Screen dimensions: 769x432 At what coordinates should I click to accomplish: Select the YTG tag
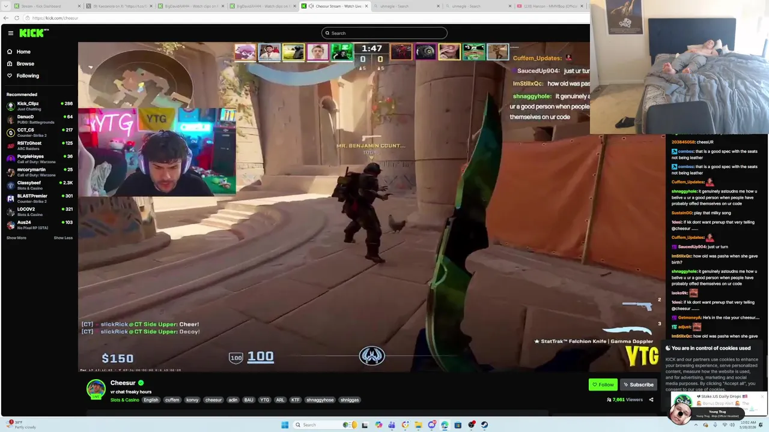point(264,400)
